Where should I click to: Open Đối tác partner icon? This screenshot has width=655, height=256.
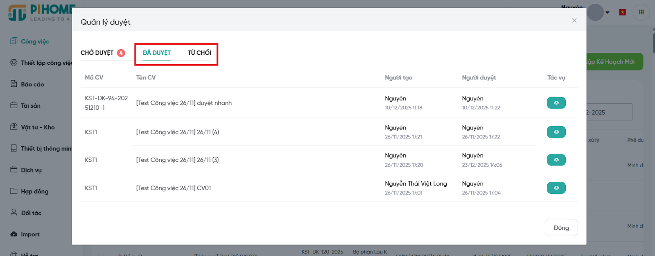point(14,213)
